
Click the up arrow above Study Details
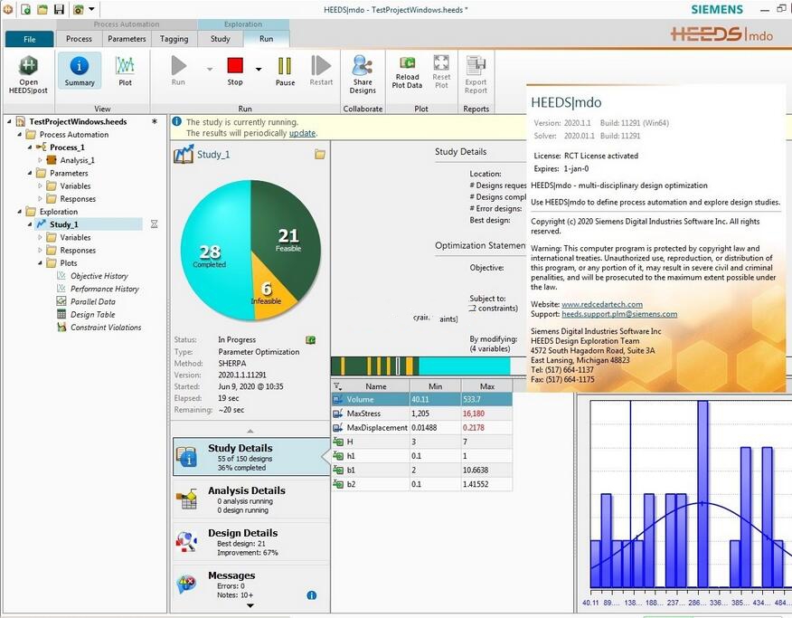[x=250, y=431]
